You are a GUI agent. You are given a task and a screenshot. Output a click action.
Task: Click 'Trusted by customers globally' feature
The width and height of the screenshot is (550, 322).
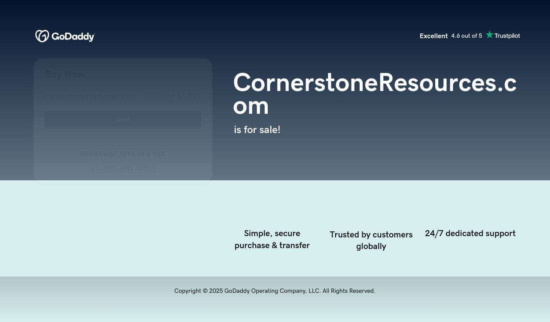371,240
